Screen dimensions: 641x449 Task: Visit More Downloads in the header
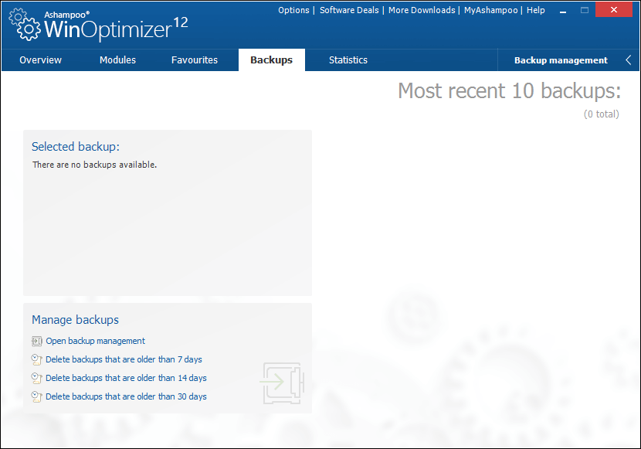(422, 10)
